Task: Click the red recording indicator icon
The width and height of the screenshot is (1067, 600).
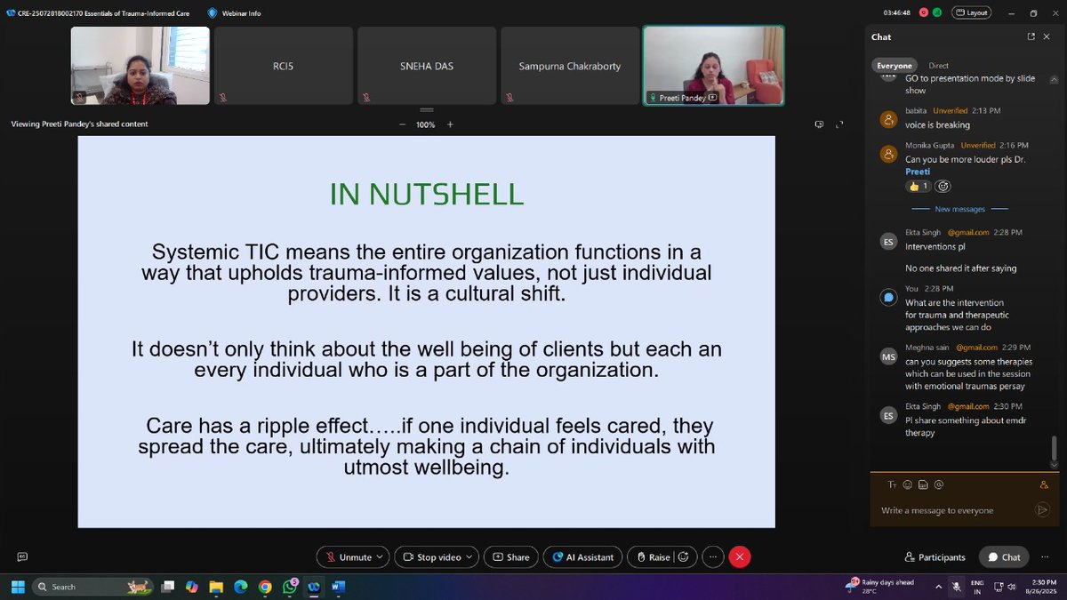Action: coord(924,12)
